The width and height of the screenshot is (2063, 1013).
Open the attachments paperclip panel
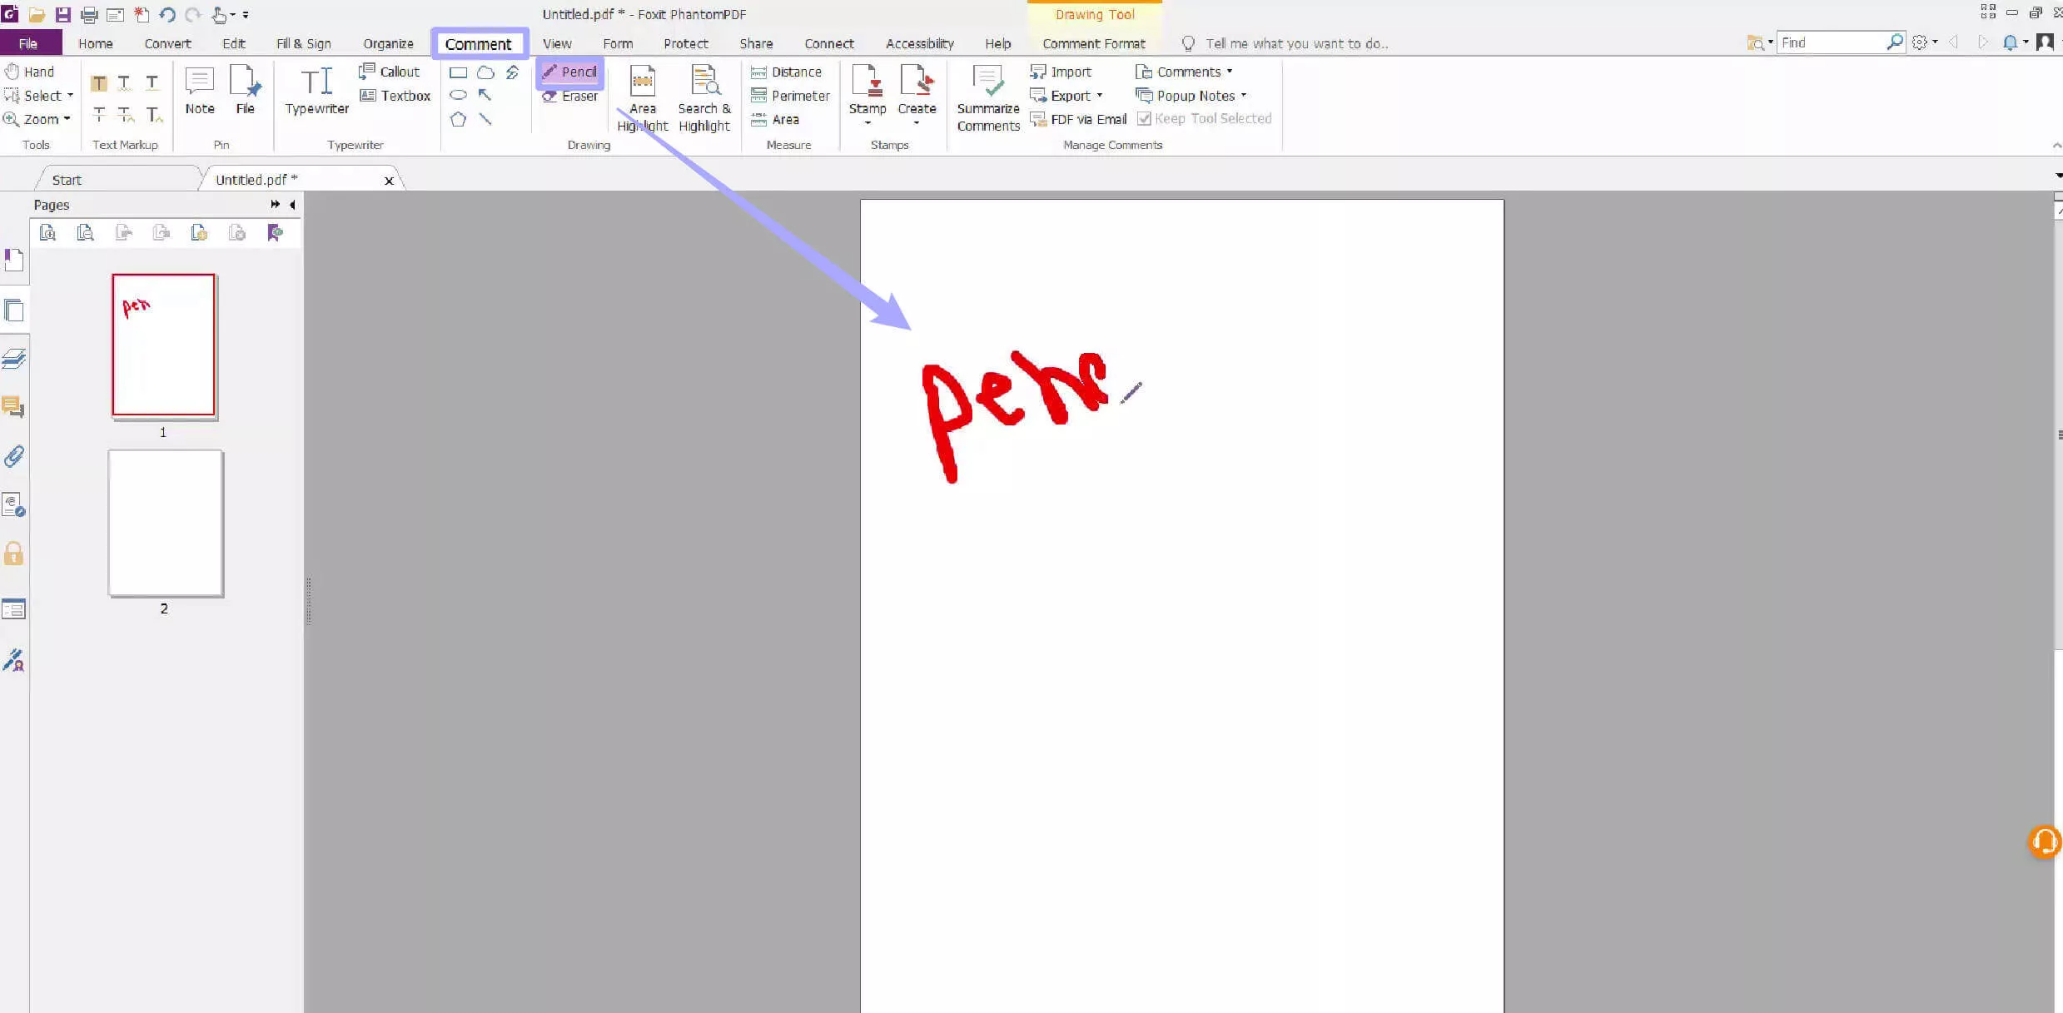click(14, 456)
